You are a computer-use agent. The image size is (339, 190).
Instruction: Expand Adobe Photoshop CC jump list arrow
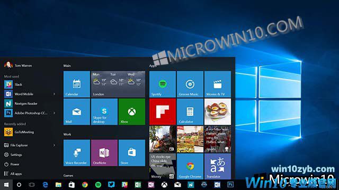point(54,113)
